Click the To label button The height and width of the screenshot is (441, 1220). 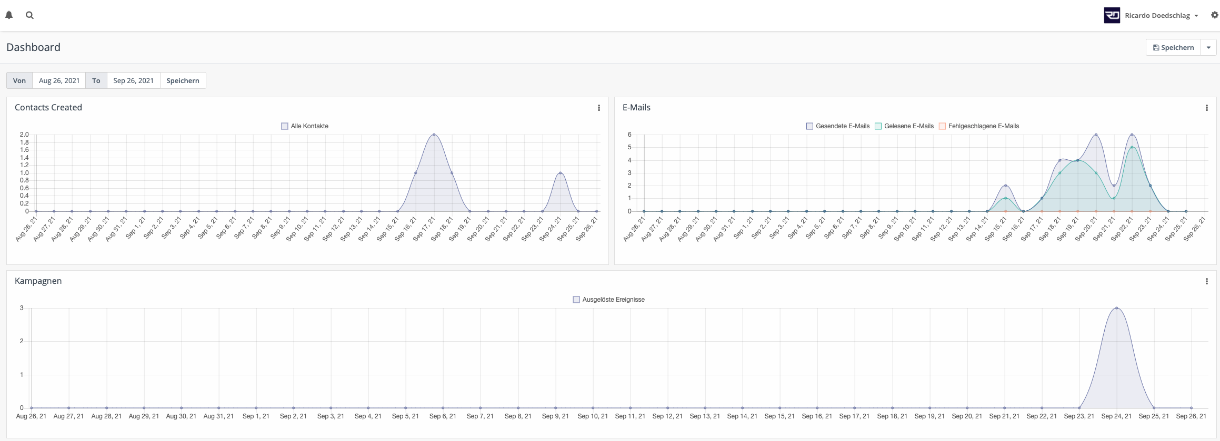point(96,80)
